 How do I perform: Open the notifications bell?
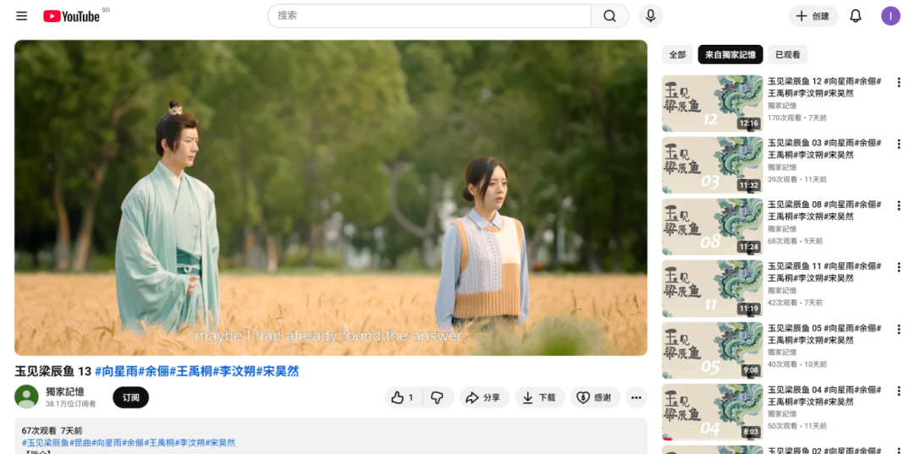[856, 16]
